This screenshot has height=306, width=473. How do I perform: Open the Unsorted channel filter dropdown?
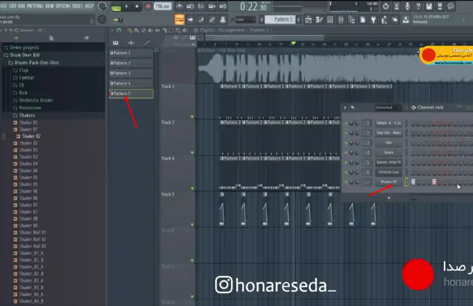tap(388, 108)
